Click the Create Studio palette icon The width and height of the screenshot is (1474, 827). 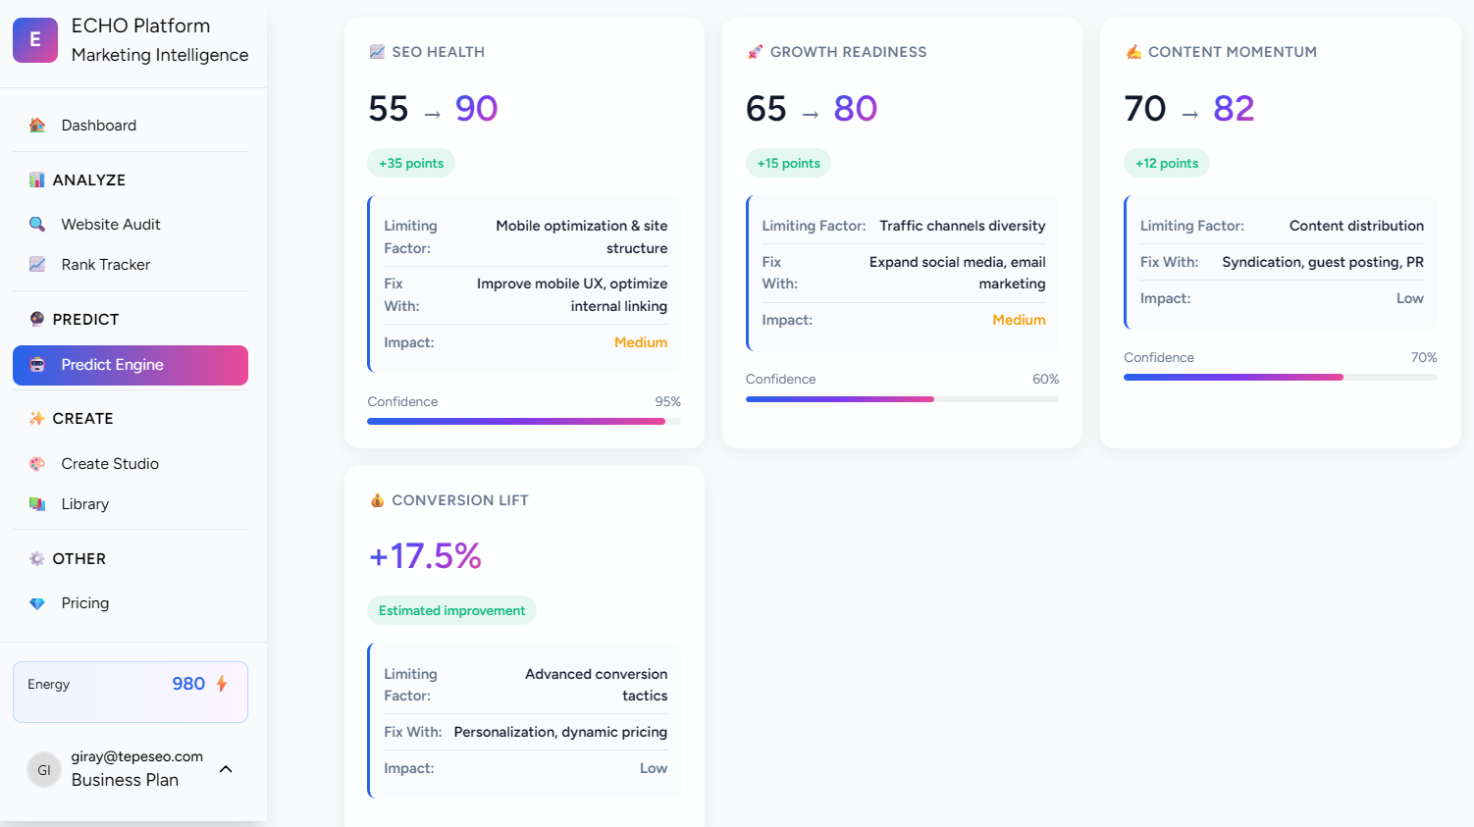(37, 464)
